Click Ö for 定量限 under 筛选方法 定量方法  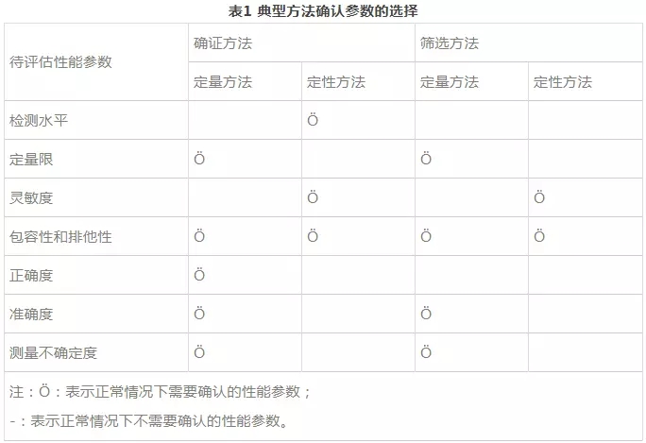click(426, 159)
